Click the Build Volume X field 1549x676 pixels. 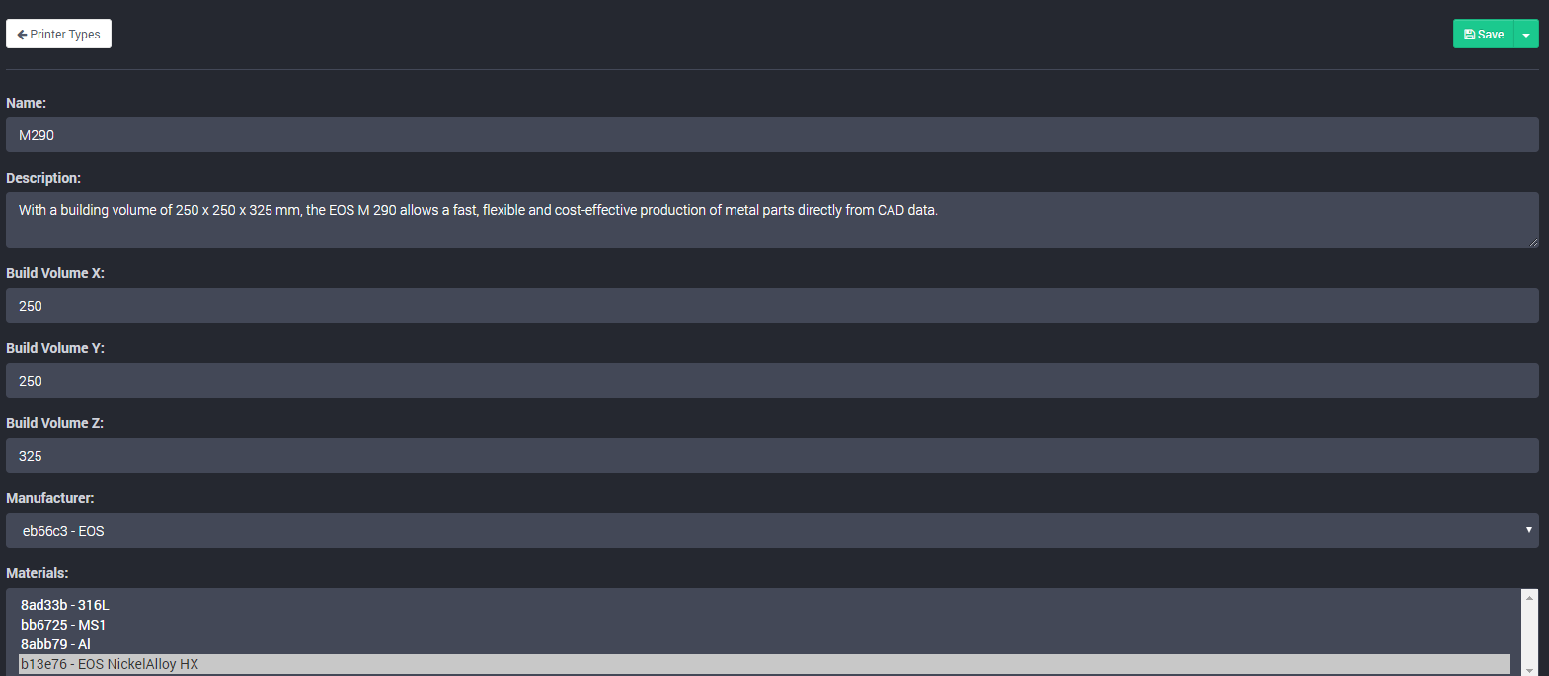tap(772, 306)
